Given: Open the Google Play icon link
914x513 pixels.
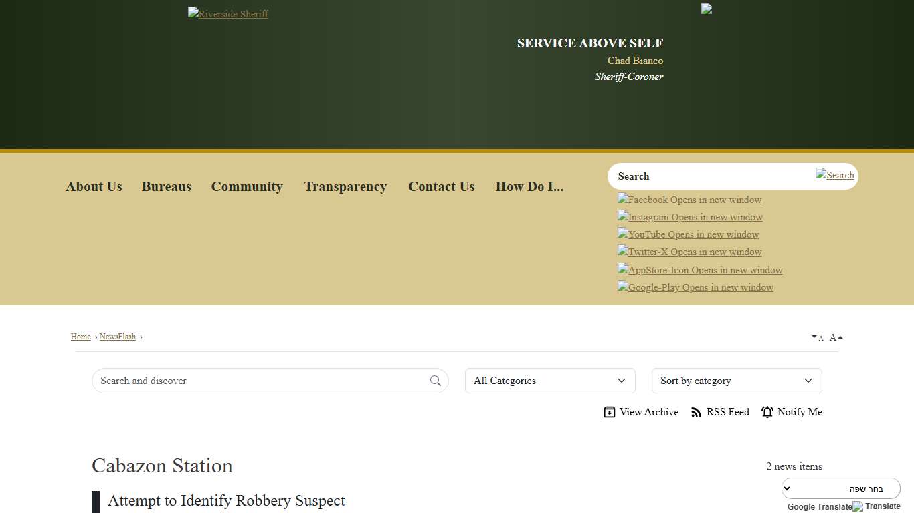Looking at the screenshot, I should point(695,287).
